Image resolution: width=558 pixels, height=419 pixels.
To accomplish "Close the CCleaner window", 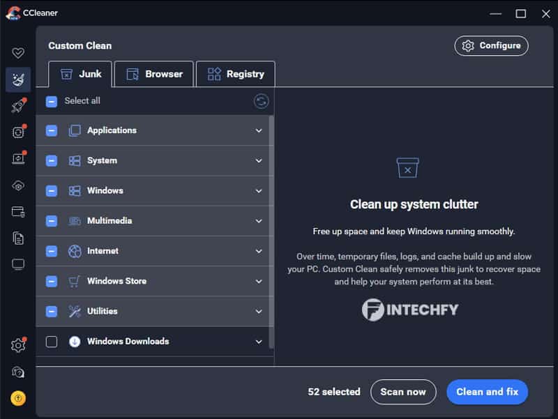I will point(546,14).
